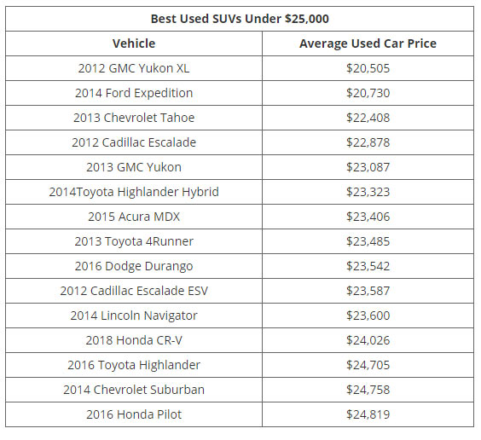Click the 2012 GMC Yukon XL cell
481x440 pixels.
tap(134, 68)
